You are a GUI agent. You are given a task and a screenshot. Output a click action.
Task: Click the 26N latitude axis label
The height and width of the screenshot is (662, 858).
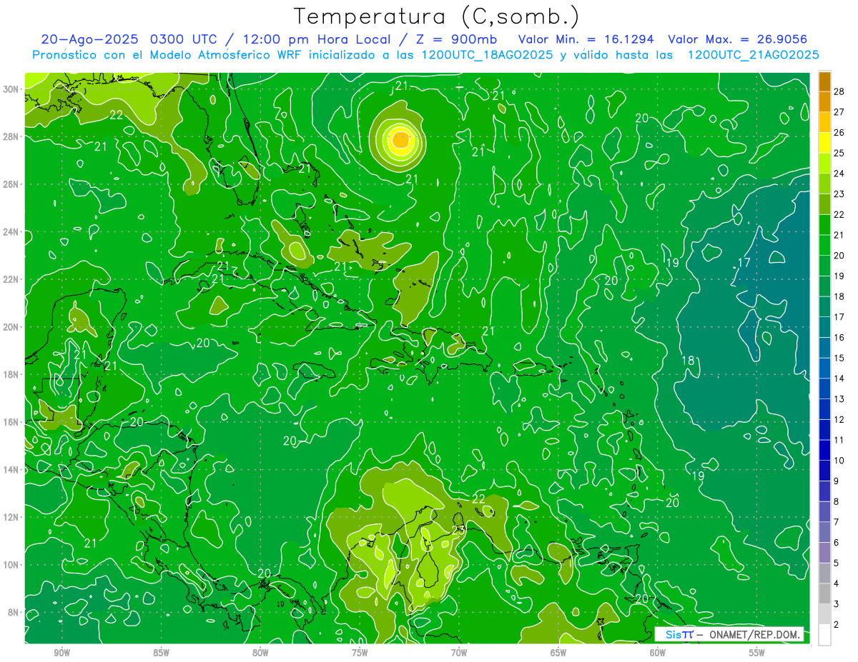pos(12,184)
